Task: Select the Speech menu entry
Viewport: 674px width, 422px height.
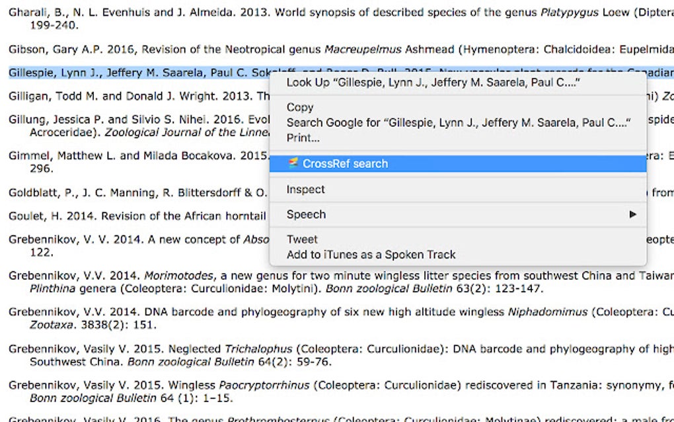Action: 306,214
